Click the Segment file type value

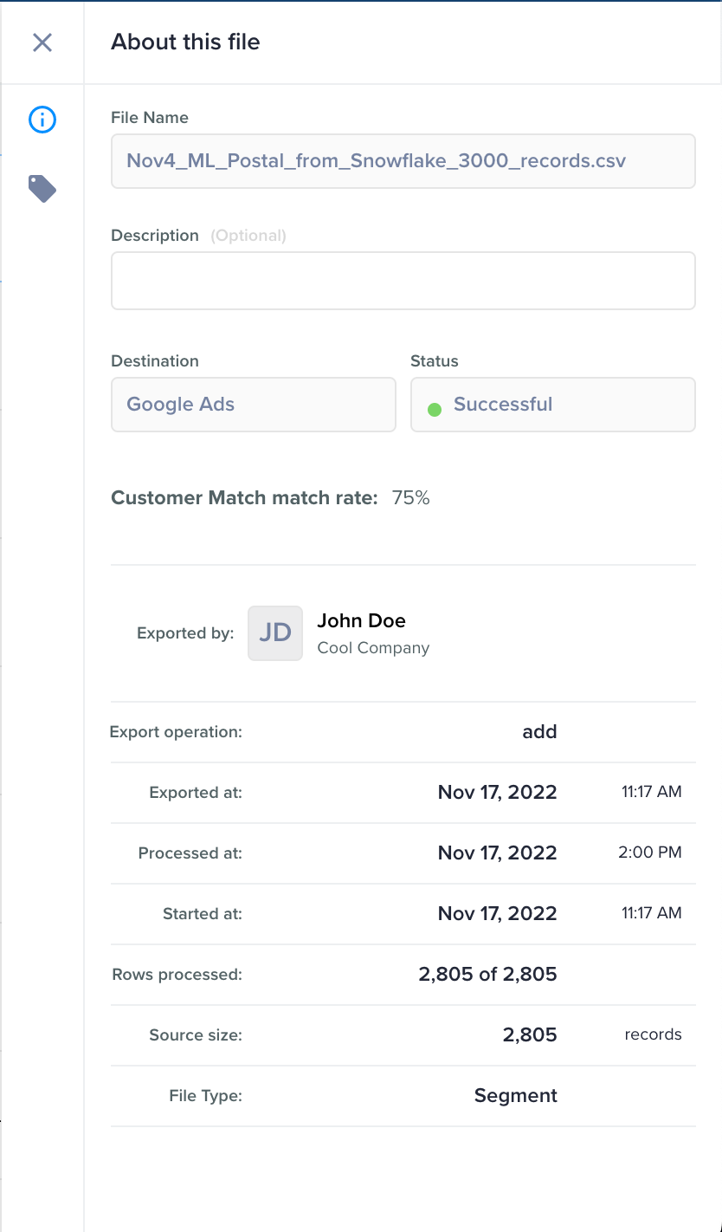click(515, 1096)
